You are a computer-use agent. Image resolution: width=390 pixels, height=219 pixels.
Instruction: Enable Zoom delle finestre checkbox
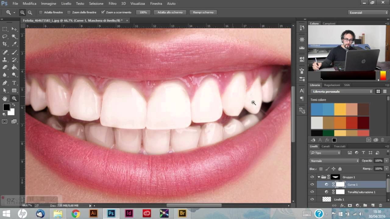point(69,12)
